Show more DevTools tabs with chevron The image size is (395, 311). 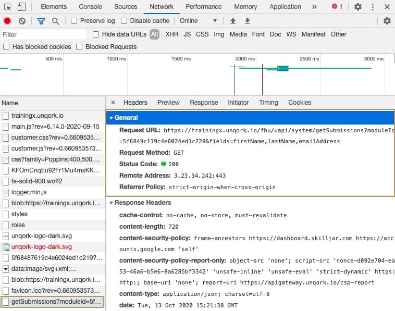(x=314, y=7)
